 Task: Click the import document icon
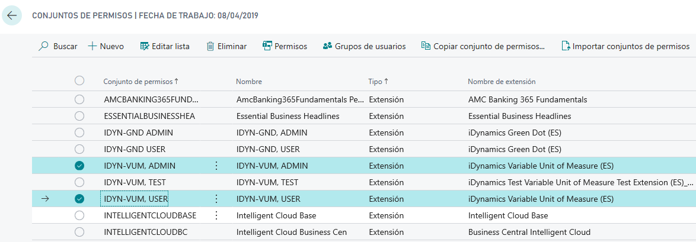pos(566,46)
